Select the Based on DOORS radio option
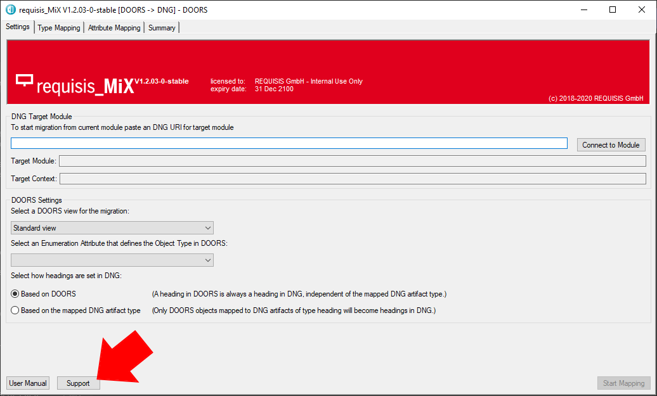Image resolution: width=657 pixels, height=396 pixels. tap(44, 294)
